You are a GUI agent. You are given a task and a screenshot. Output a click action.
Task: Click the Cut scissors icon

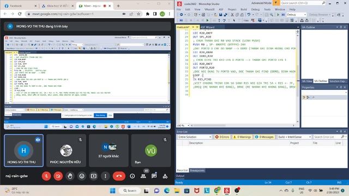(232, 15)
